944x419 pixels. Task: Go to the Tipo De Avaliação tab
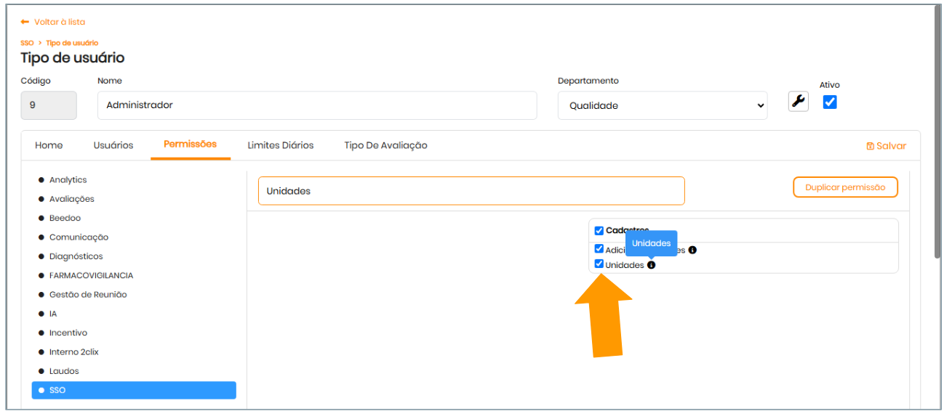tap(385, 145)
